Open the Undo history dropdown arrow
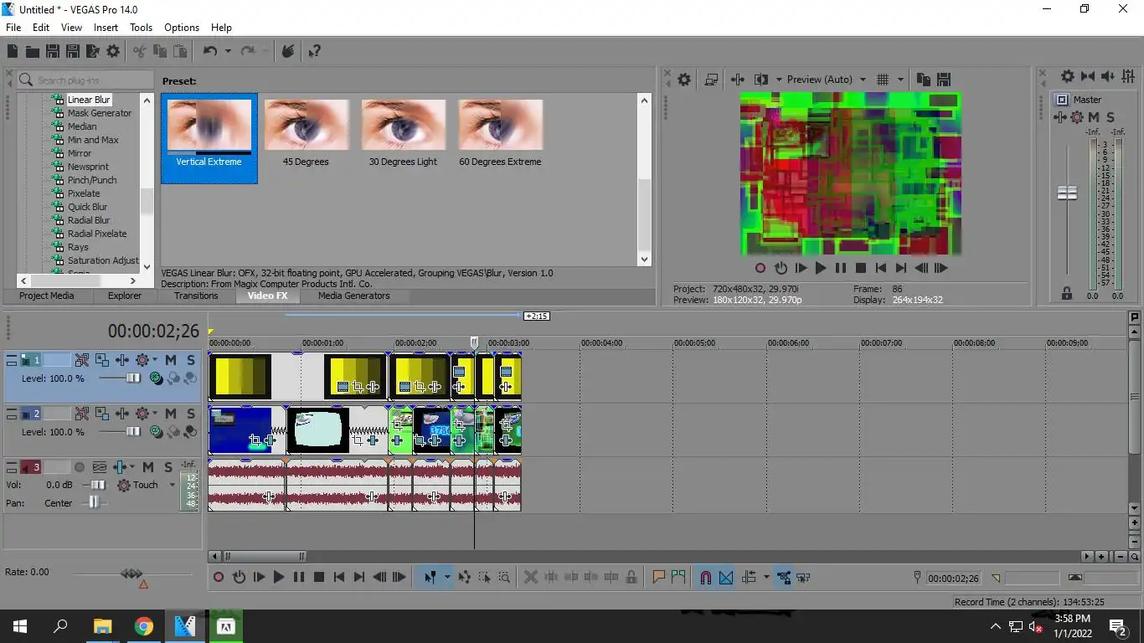This screenshot has height=643, width=1144. pos(227,51)
